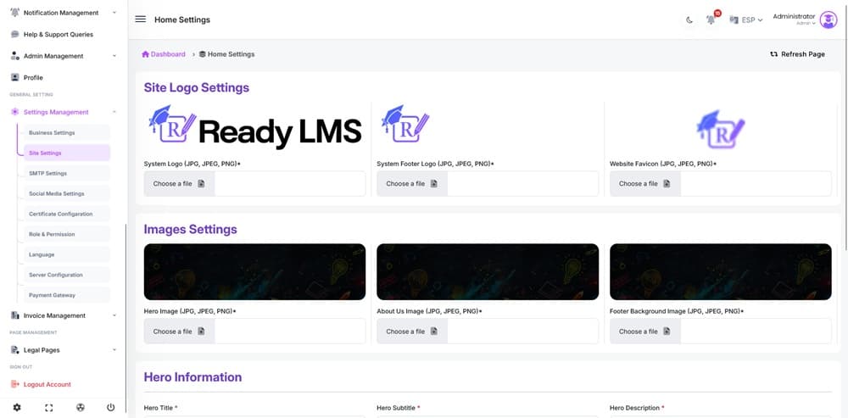Click Logout Account in sidebar
The image size is (848, 418).
click(47, 384)
